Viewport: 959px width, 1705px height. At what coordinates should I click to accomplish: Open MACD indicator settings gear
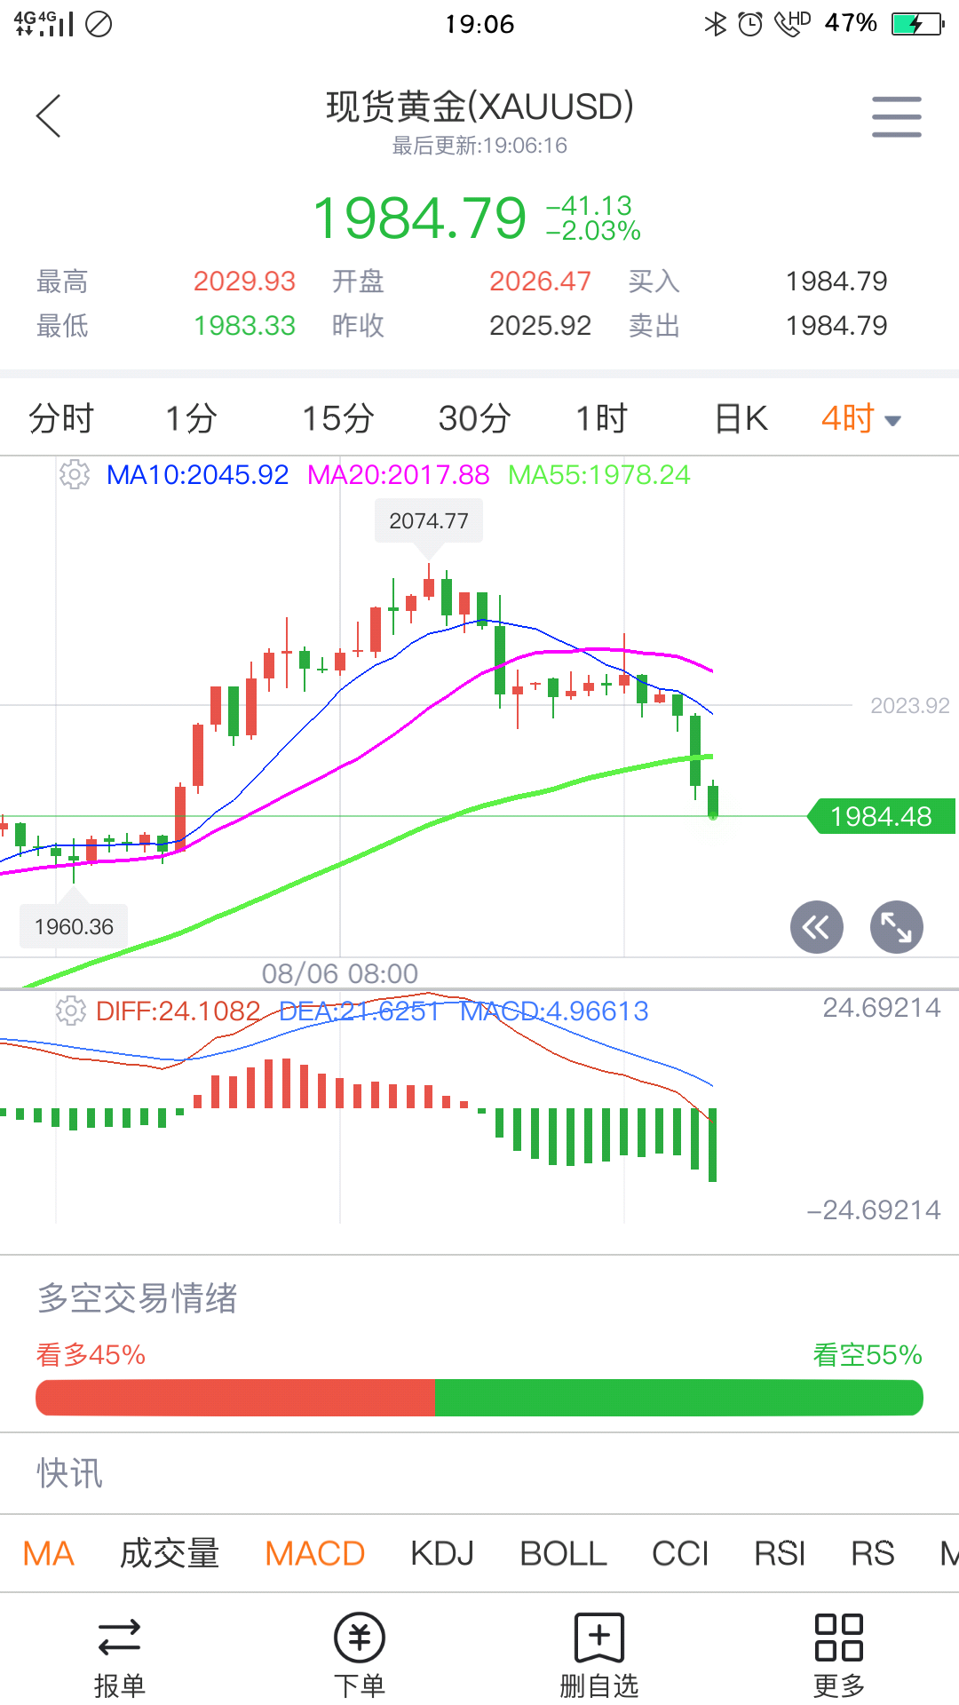coord(71,1011)
